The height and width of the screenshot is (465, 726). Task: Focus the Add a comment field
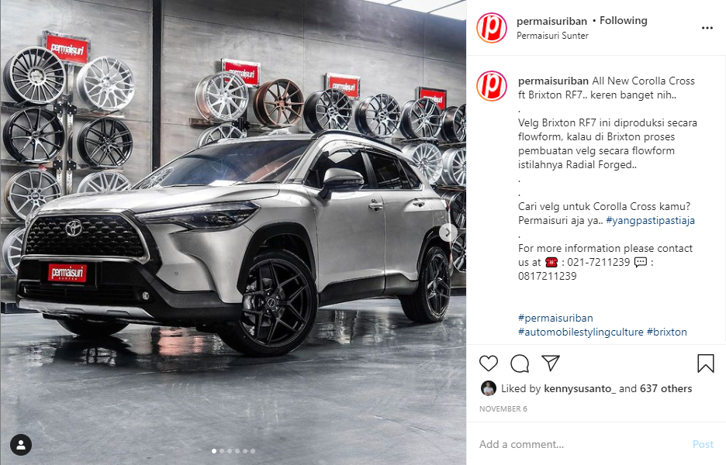pyautogui.click(x=581, y=444)
